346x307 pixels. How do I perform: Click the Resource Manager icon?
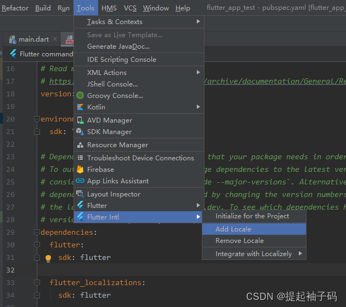click(x=80, y=145)
